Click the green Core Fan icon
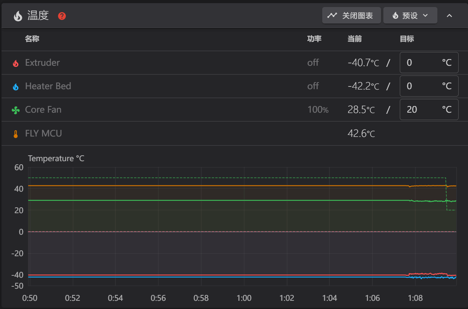Image resolution: width=468 pixels, height=309 pixels. [x=16, y=110]
